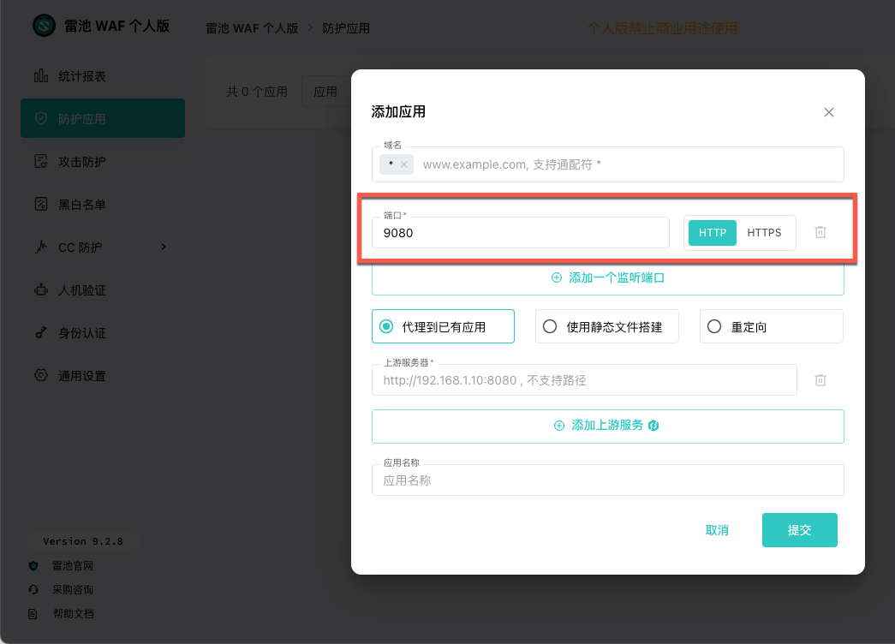The height and width of the screenshot is (644, 895).
Task: Focus the 上游服务器 input field
Action: click(583, 379)
